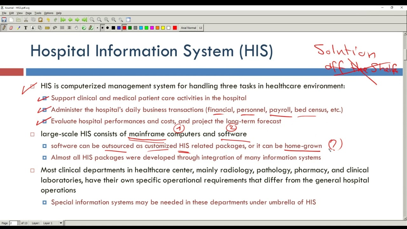Select the Text tool

point(26,28)
